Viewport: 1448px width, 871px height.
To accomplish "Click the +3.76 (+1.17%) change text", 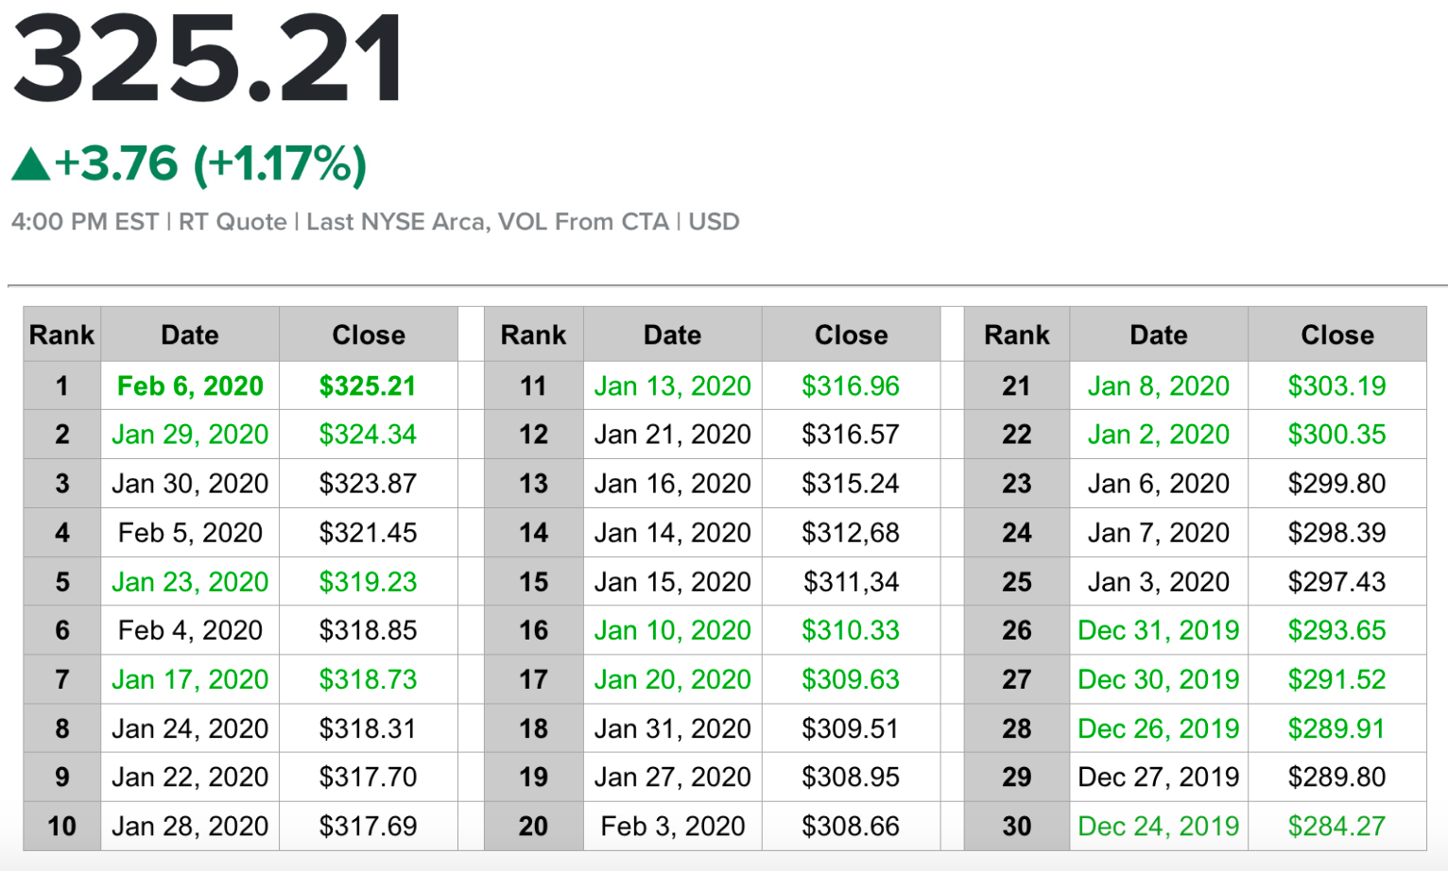I will click(x=211, y=163).
